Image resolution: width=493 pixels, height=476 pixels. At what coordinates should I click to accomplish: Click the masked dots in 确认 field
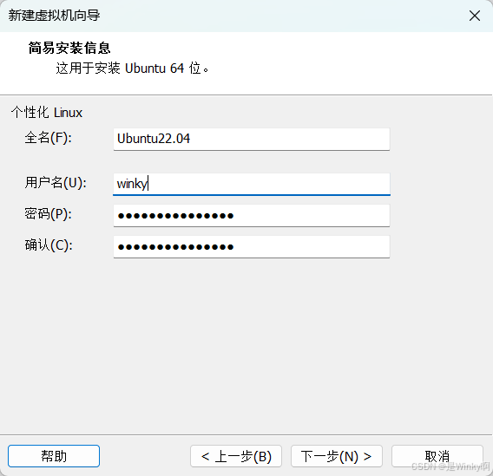coord(175,247)
